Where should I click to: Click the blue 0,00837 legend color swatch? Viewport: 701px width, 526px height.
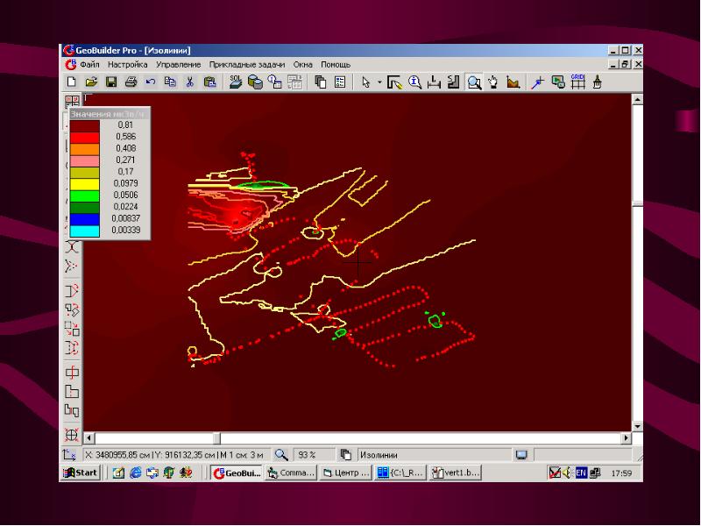coord(85,218)
